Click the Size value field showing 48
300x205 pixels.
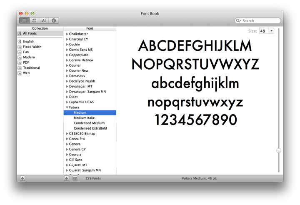[x=264, y=31]
